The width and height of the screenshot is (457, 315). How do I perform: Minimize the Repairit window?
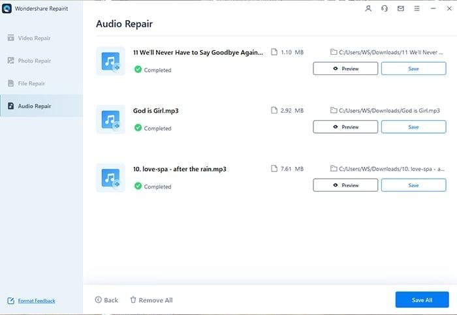pyautogui.click(x=433, y=8)
